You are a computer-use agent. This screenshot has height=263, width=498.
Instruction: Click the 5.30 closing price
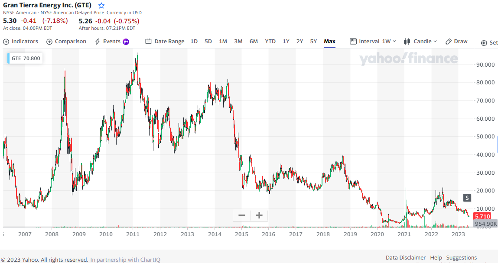[x=10, y=21]
